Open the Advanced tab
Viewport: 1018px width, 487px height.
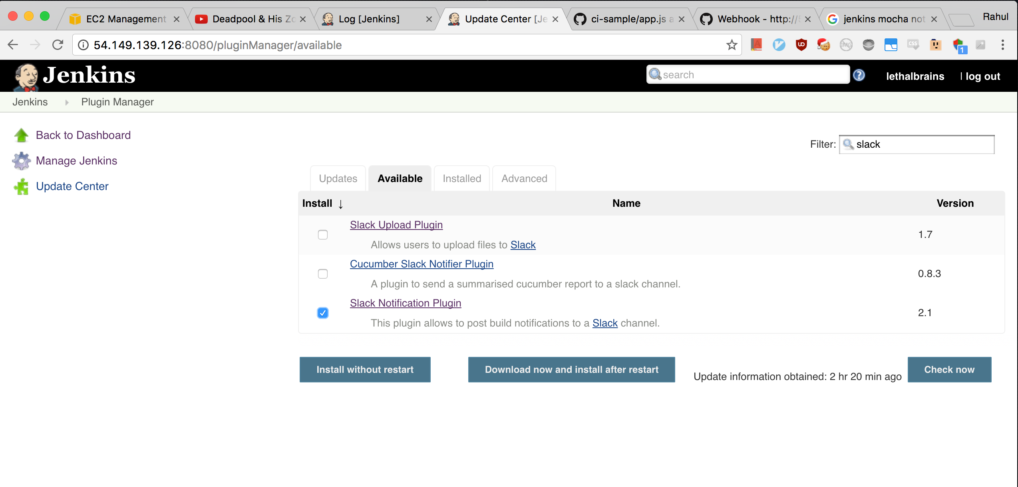524,178
